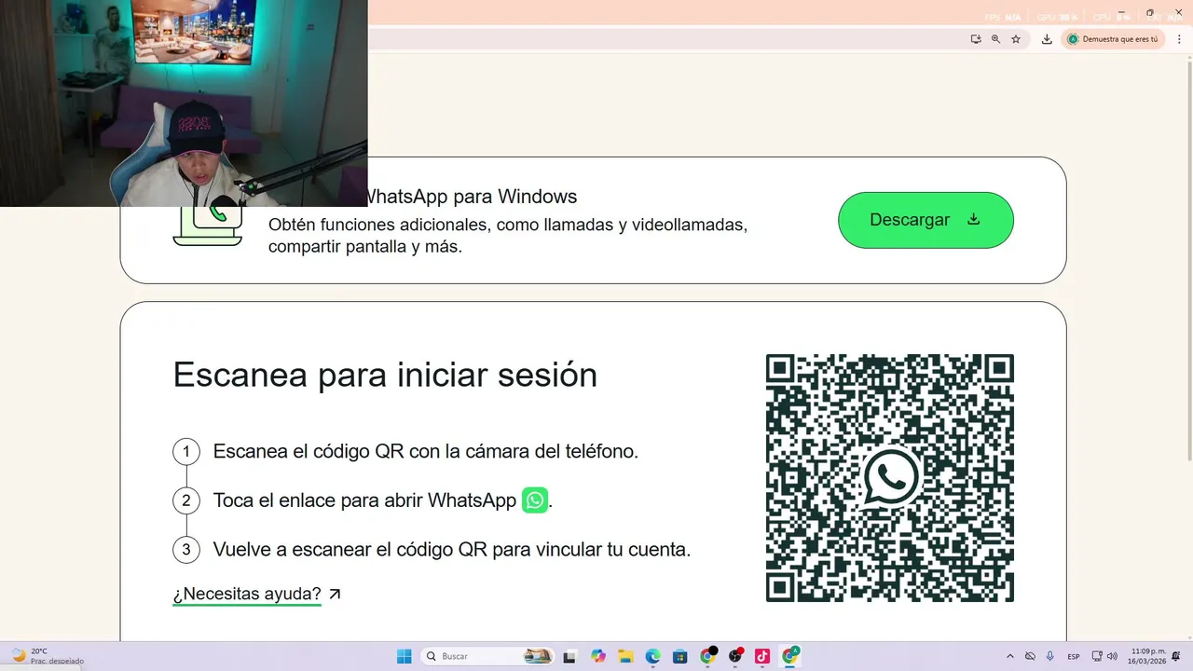
Task: Click the green Descargar download button
Action: [926, 220]
